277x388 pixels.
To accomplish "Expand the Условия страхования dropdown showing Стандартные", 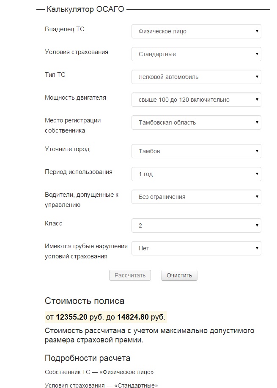I will 196,54.
